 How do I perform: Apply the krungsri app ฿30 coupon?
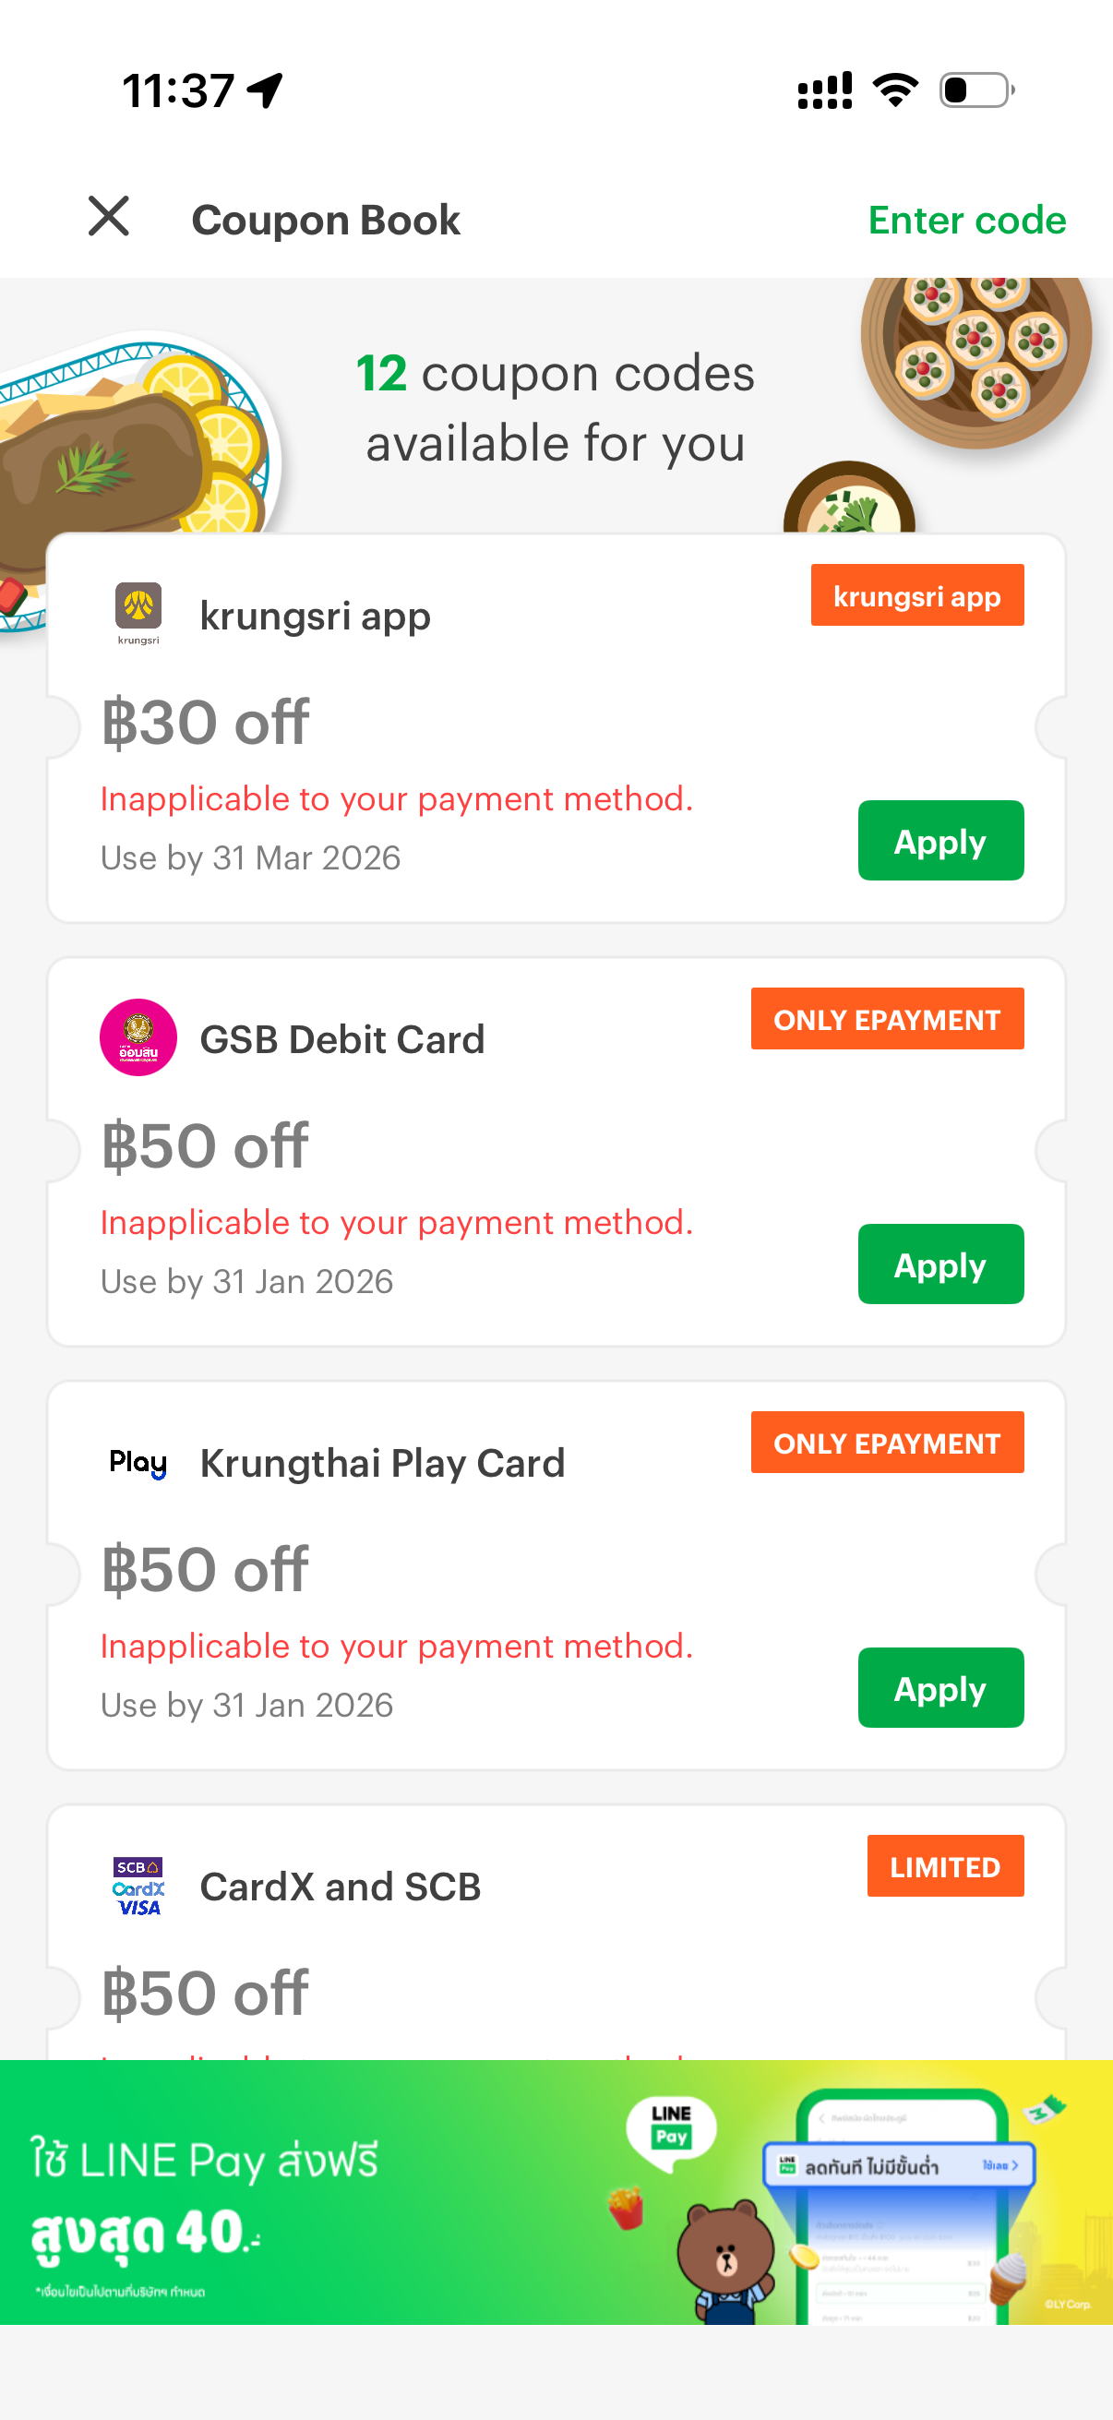[940, 841]
